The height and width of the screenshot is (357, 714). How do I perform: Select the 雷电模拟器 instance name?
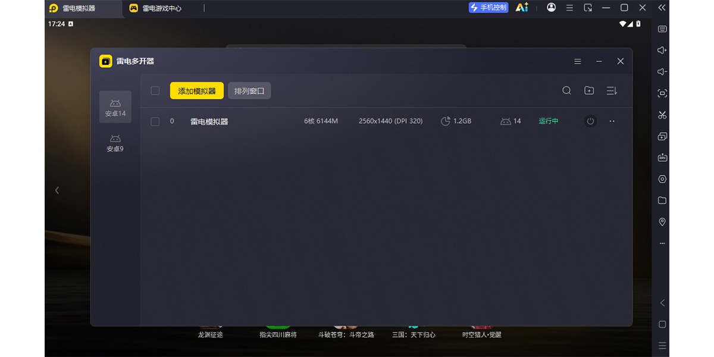[x=209, y=121]
